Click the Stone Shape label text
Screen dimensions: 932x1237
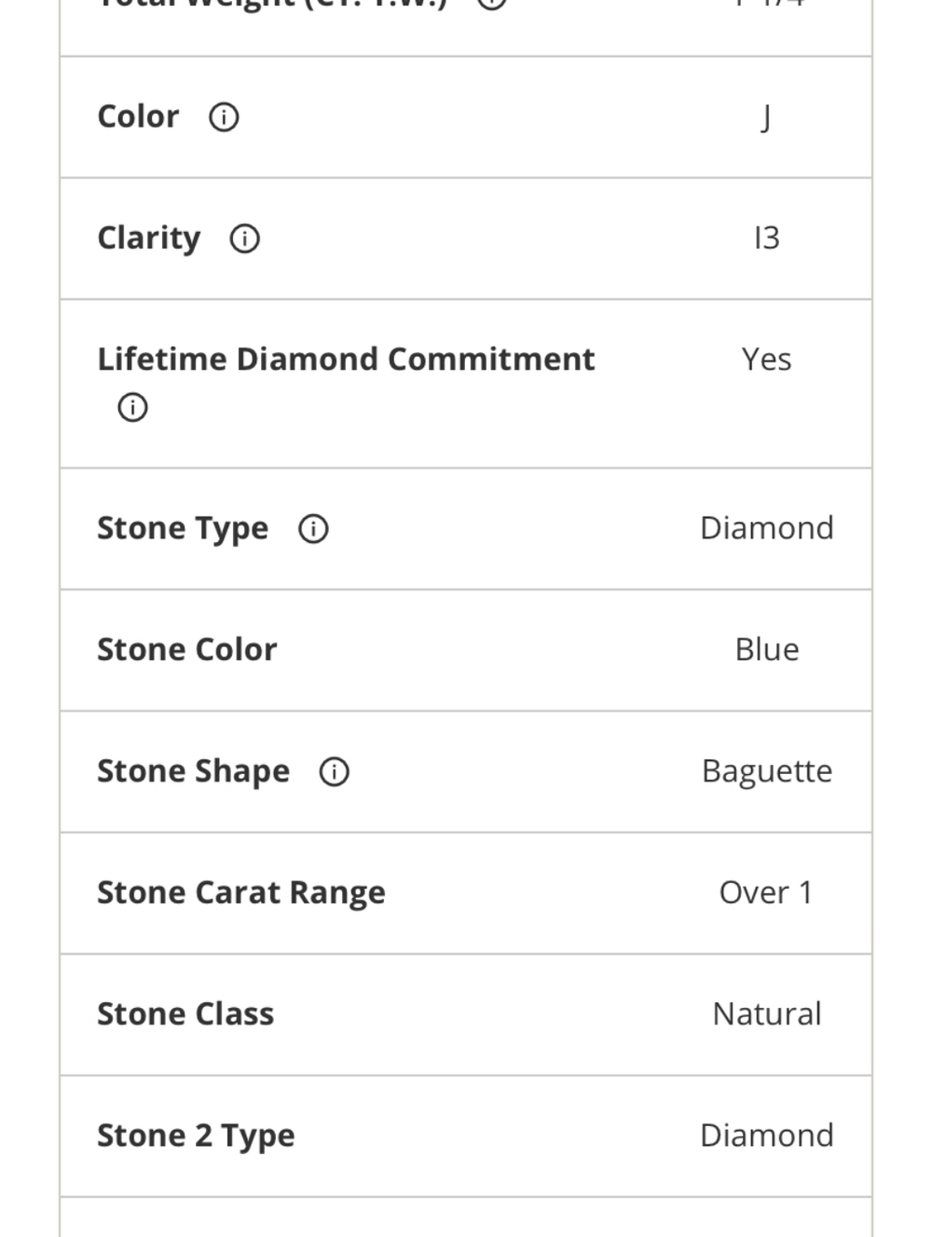pyautogui.click(x=193, y=771)
